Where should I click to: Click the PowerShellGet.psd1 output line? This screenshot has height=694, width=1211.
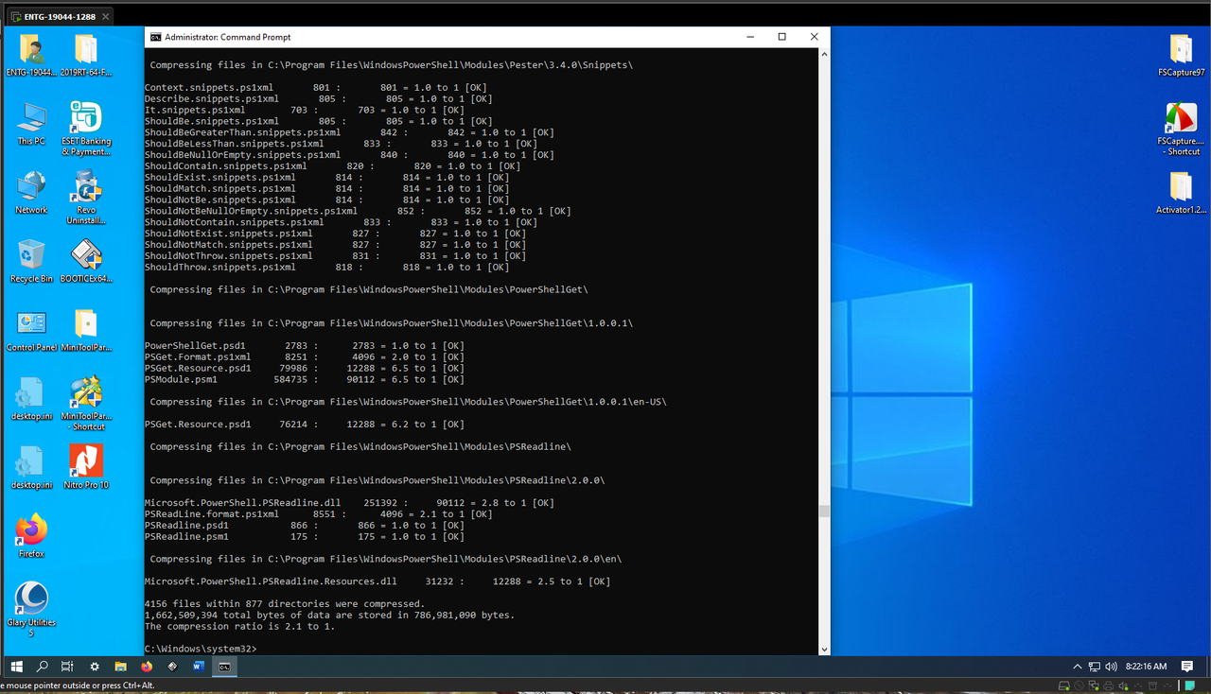(x=305, y=345)
